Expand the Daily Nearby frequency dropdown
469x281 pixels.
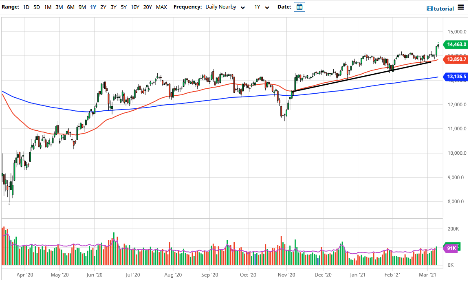coord(220,7)
